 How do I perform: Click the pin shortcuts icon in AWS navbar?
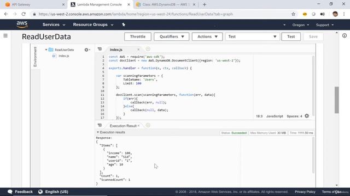(124, 24)
